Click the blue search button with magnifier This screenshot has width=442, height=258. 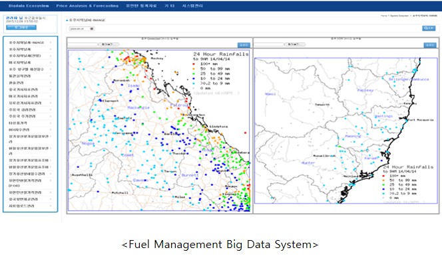[x=429, y=28]
